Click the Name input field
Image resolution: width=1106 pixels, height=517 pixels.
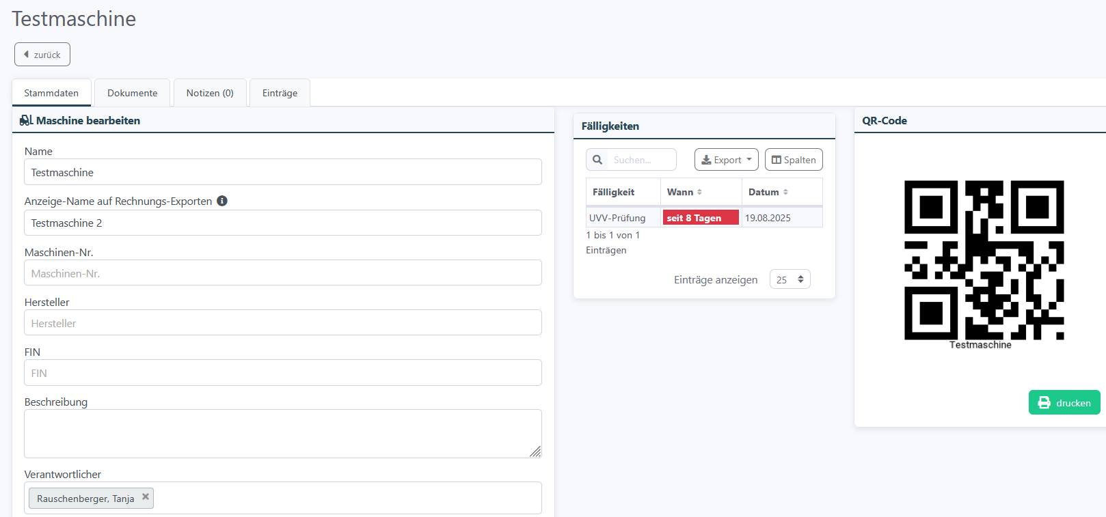tap(283, 172)
